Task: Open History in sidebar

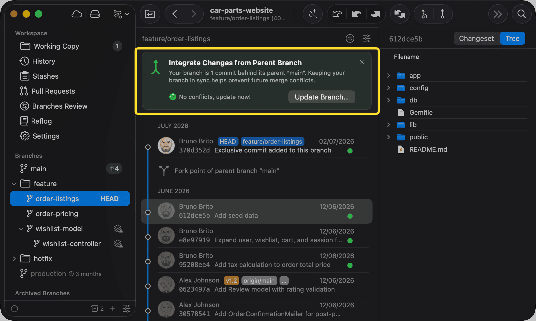Action: (70, 61)
